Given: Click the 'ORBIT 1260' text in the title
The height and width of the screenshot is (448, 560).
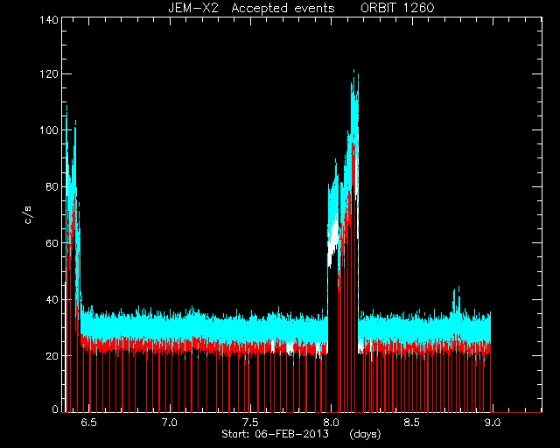Looking at the screenshot, I should tap(397, 8).
